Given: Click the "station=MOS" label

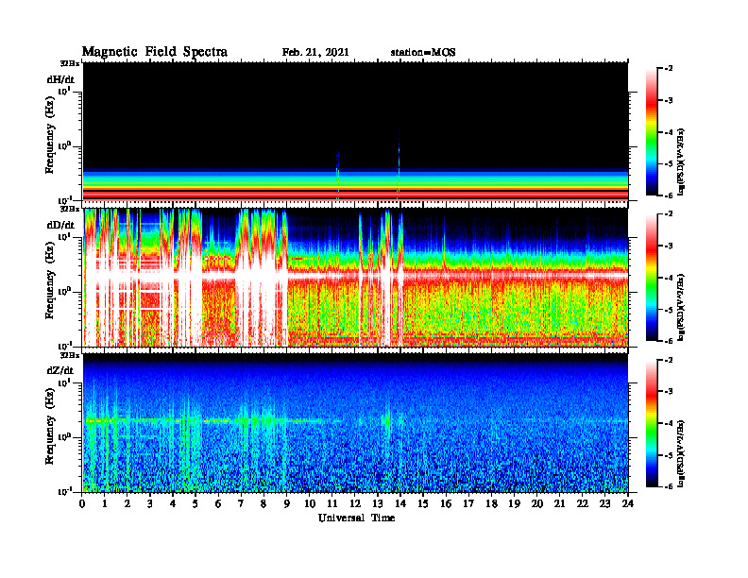Looking at the screenshot, I should pos(423,53).
